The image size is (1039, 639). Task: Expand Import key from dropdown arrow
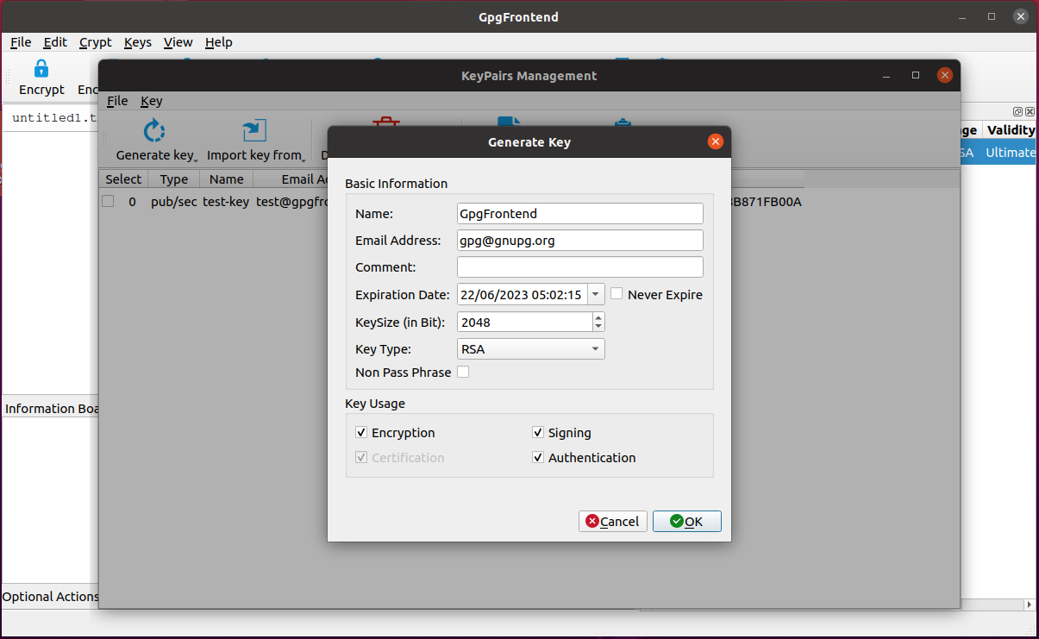click(x=304, y=160)
